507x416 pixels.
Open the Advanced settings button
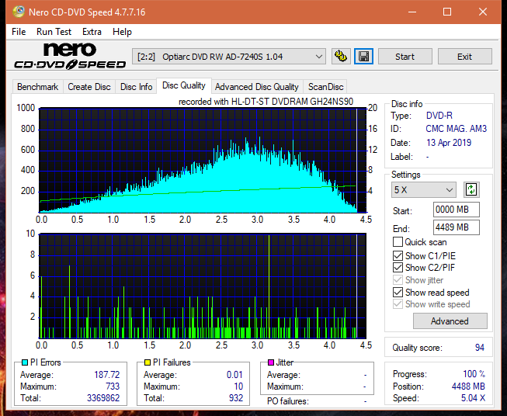click(x=450, y=321)
